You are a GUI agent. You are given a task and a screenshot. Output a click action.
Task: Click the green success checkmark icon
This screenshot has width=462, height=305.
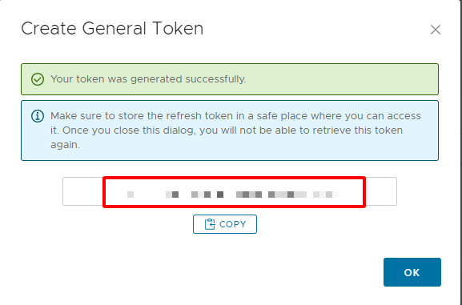click(38, 79)
